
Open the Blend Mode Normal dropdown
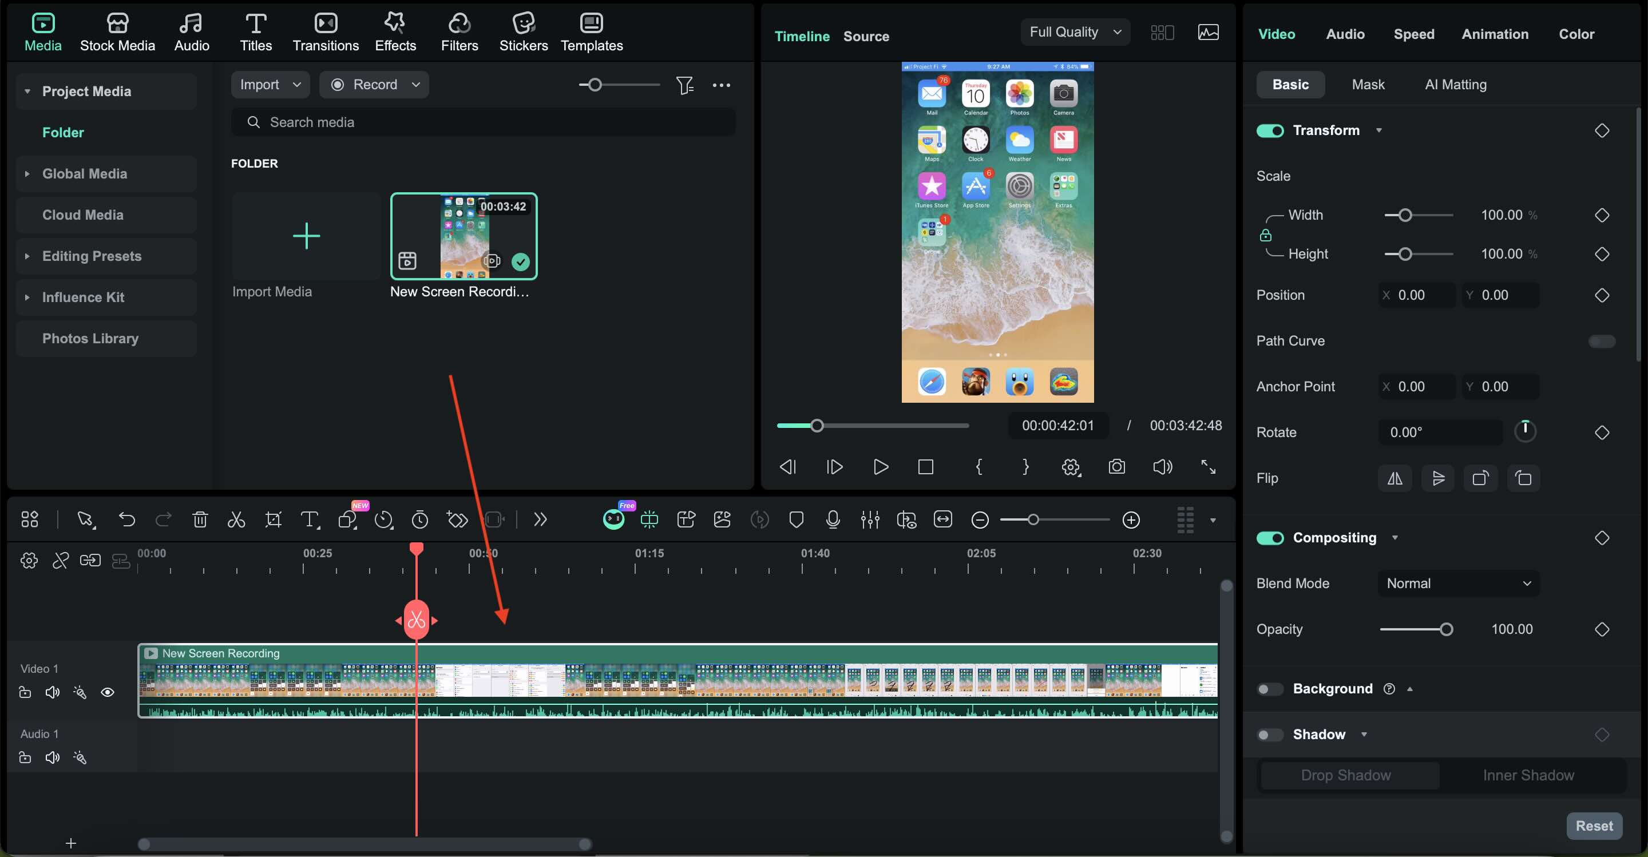pyautogui.click(x=1458, y=584)
